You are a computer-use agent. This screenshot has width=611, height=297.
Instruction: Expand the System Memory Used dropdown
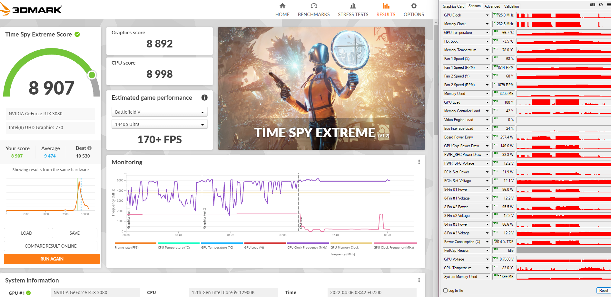(x=487, y=277)
